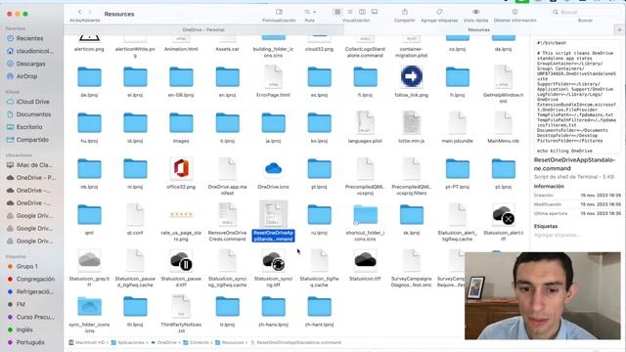The width and height of the screenshot is (626, 352).
Task: Click the Buscar search field
Action: [585, 12]
